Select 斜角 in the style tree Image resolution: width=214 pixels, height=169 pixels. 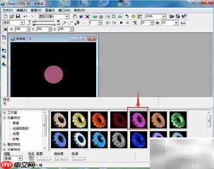tap(16, 139)
